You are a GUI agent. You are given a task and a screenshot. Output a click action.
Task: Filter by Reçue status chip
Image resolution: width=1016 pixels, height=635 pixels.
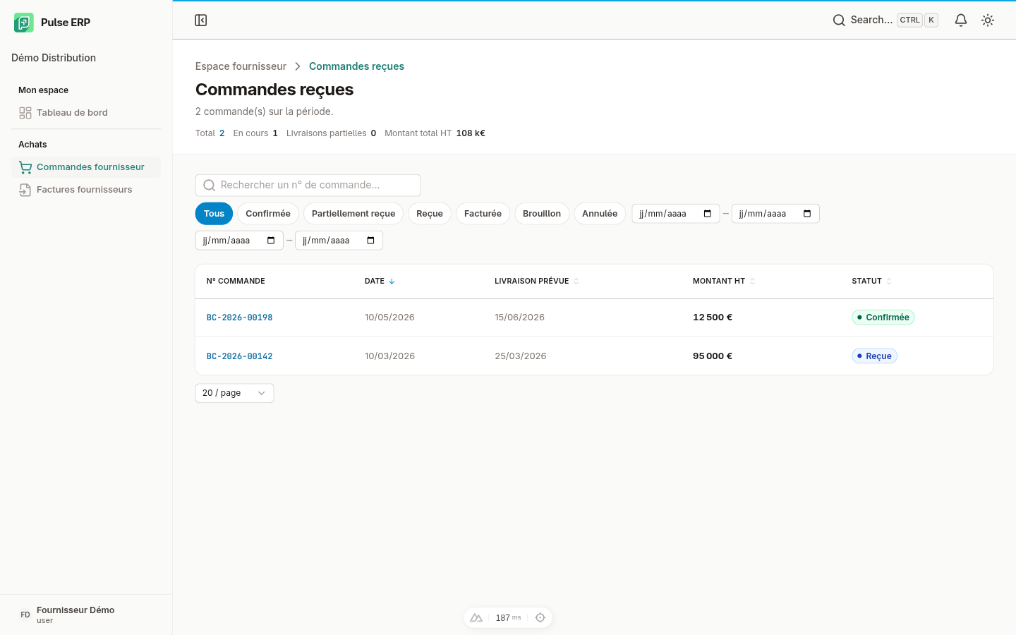(430, 214)
